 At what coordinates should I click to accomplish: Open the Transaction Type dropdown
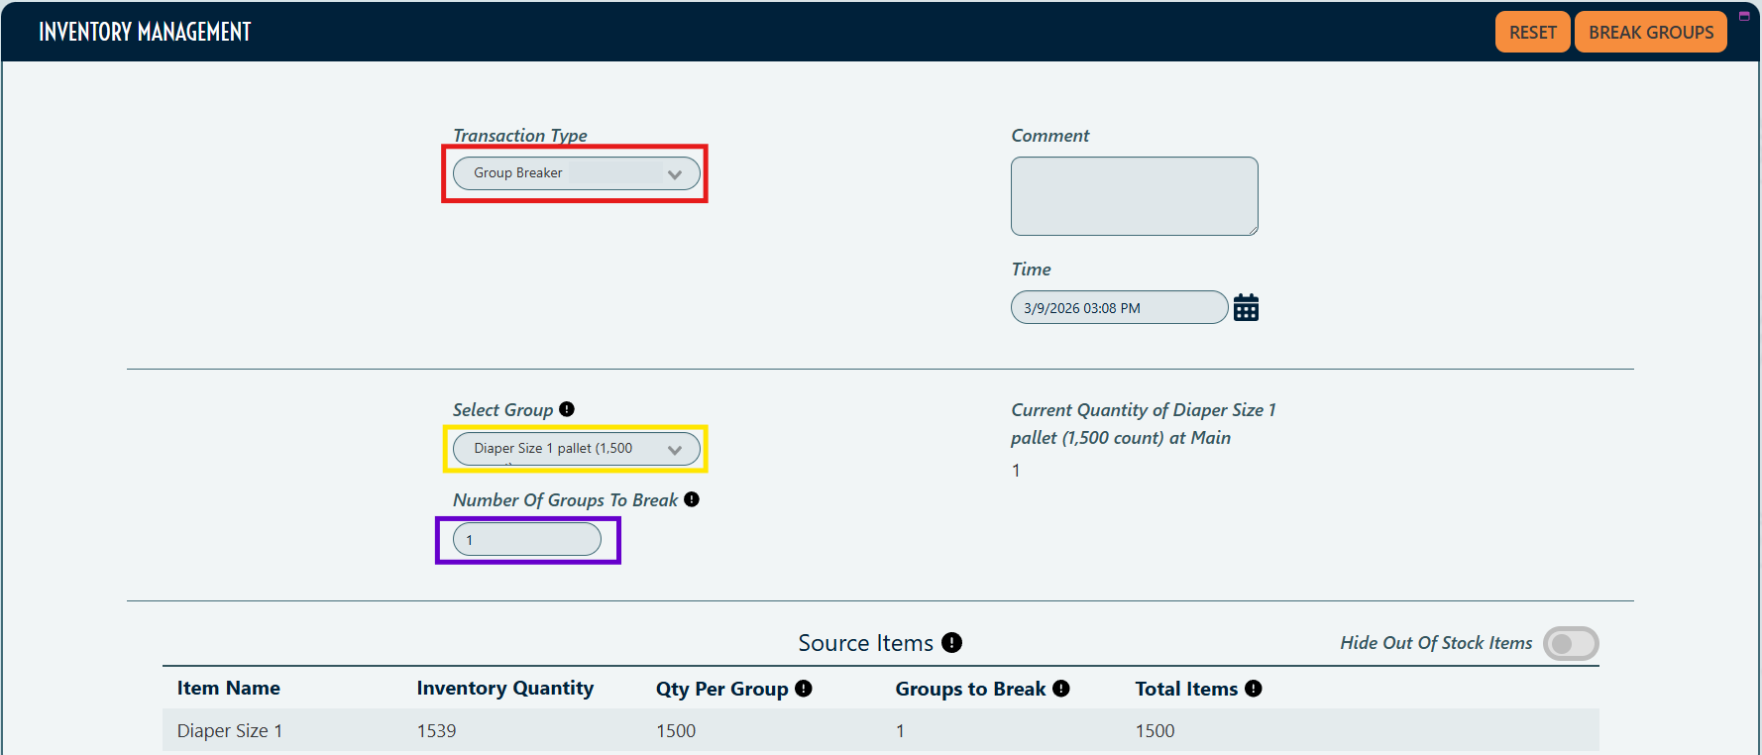[x=576, y=173]
